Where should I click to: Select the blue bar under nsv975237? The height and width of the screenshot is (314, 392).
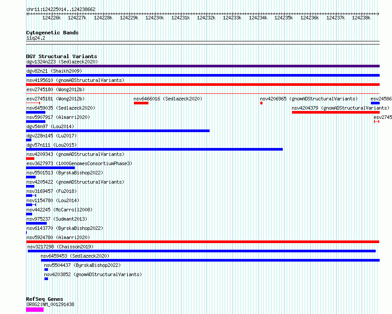pos(36,223)
